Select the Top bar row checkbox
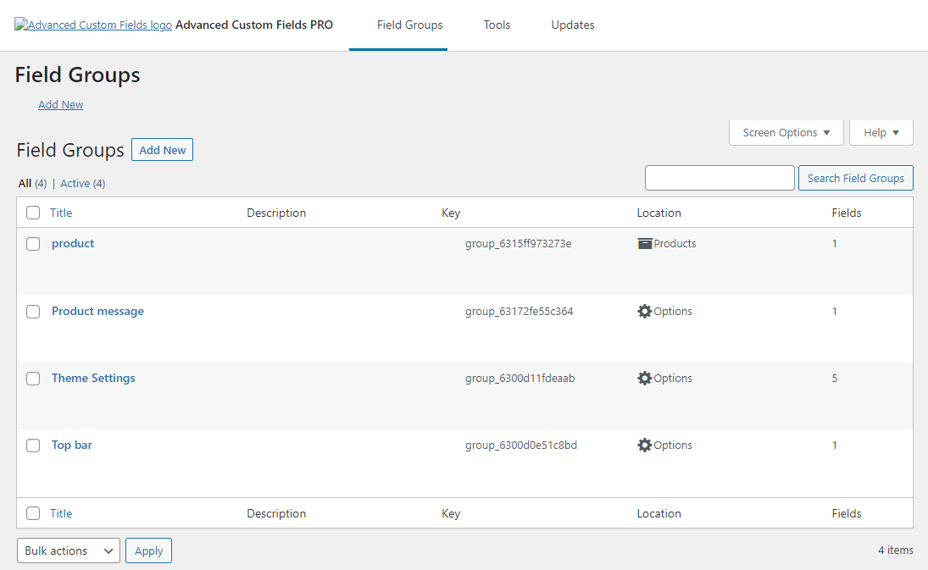Image resolution: width=928 pixels, height=570 pixels. pos(33,445)
